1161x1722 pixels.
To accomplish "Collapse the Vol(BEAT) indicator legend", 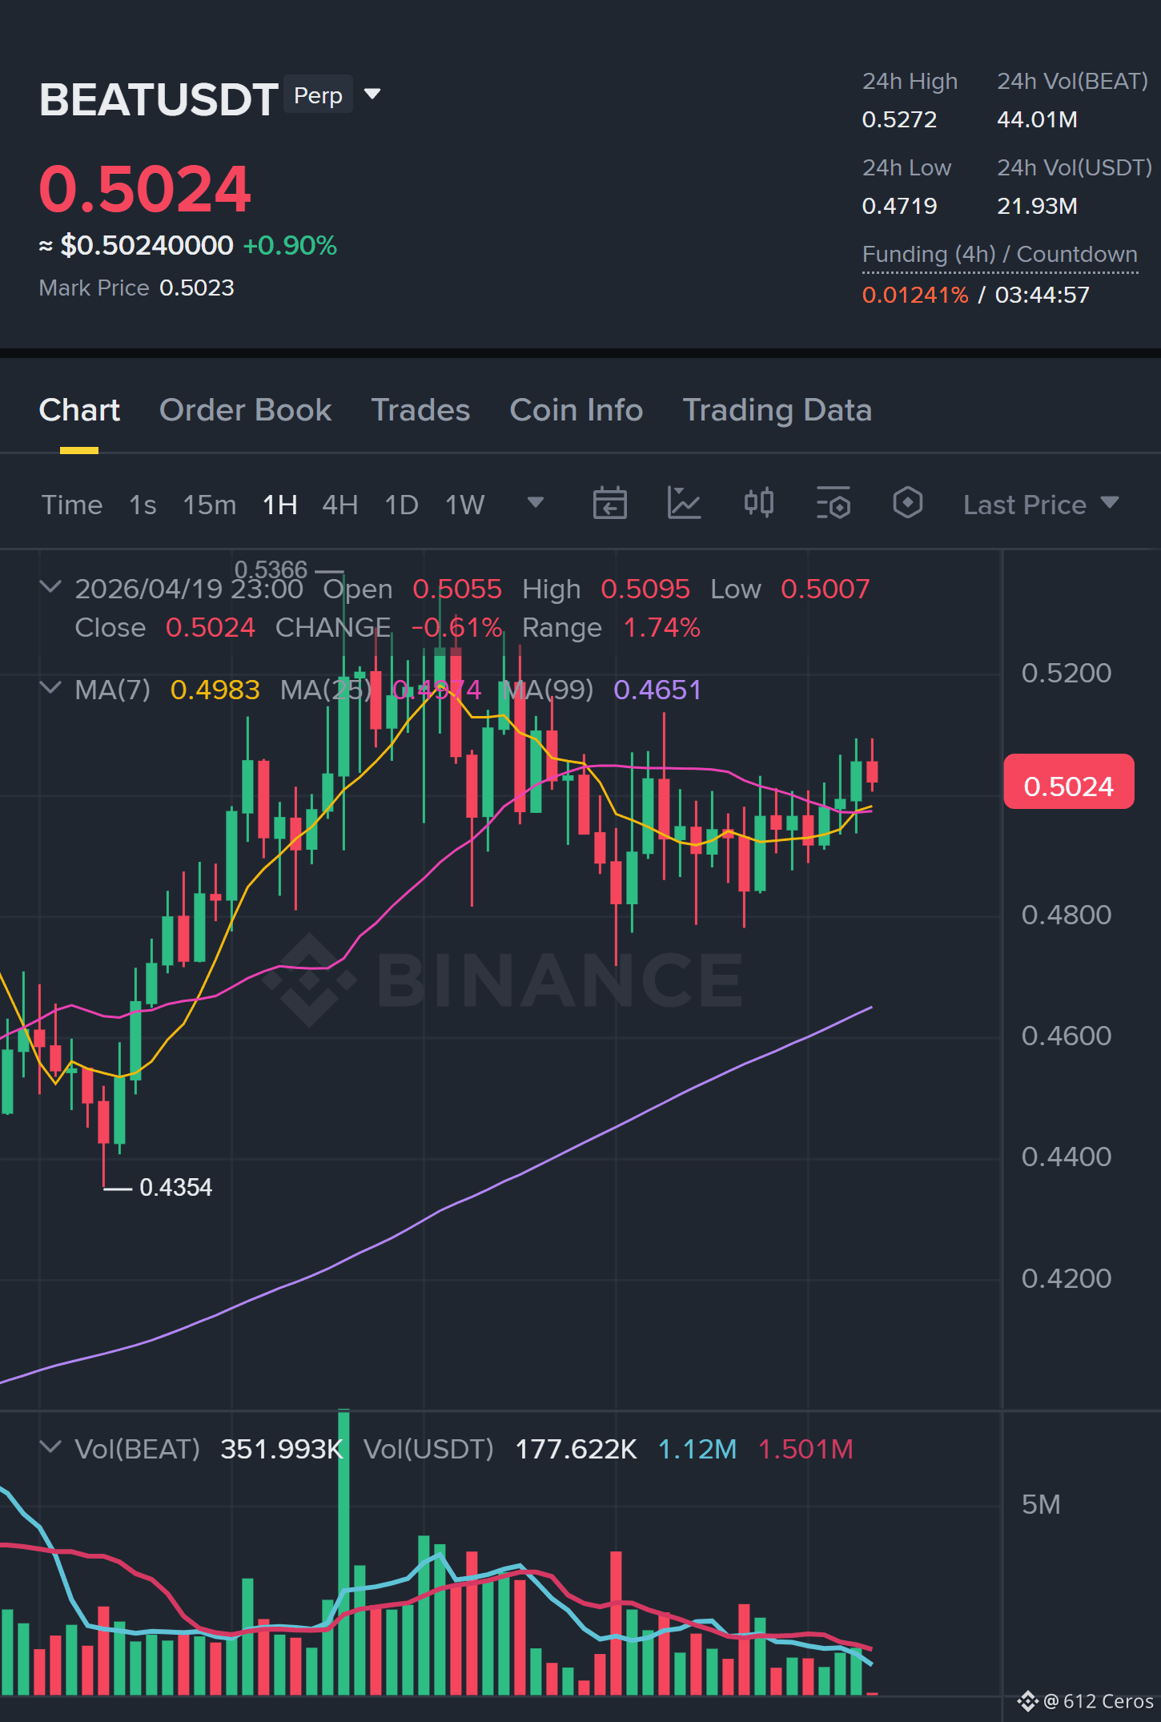I will point(50,1447).
